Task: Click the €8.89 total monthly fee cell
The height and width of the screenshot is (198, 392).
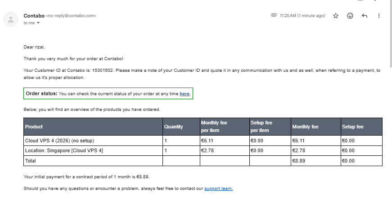Action: pyautogui.click(x=316, y=161)
